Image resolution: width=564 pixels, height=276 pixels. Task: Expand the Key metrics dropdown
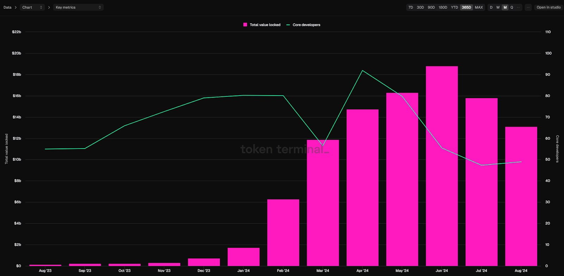point(78,7)
